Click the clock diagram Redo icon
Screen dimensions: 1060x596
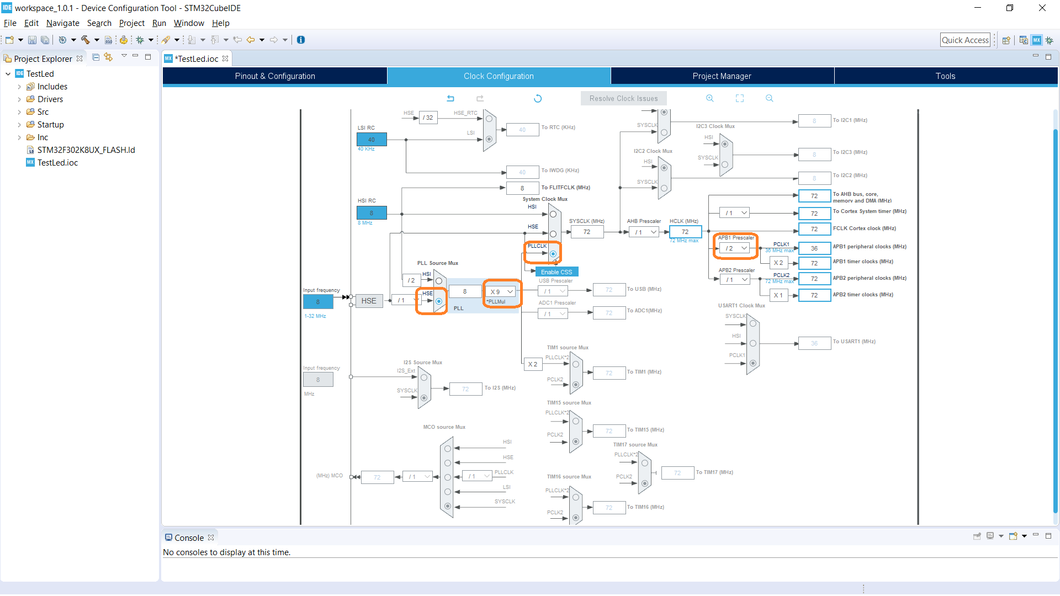(480, 98)
